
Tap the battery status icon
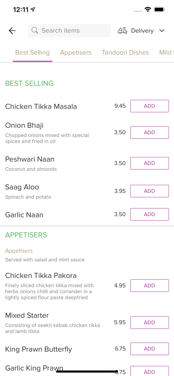coord(159,10)
